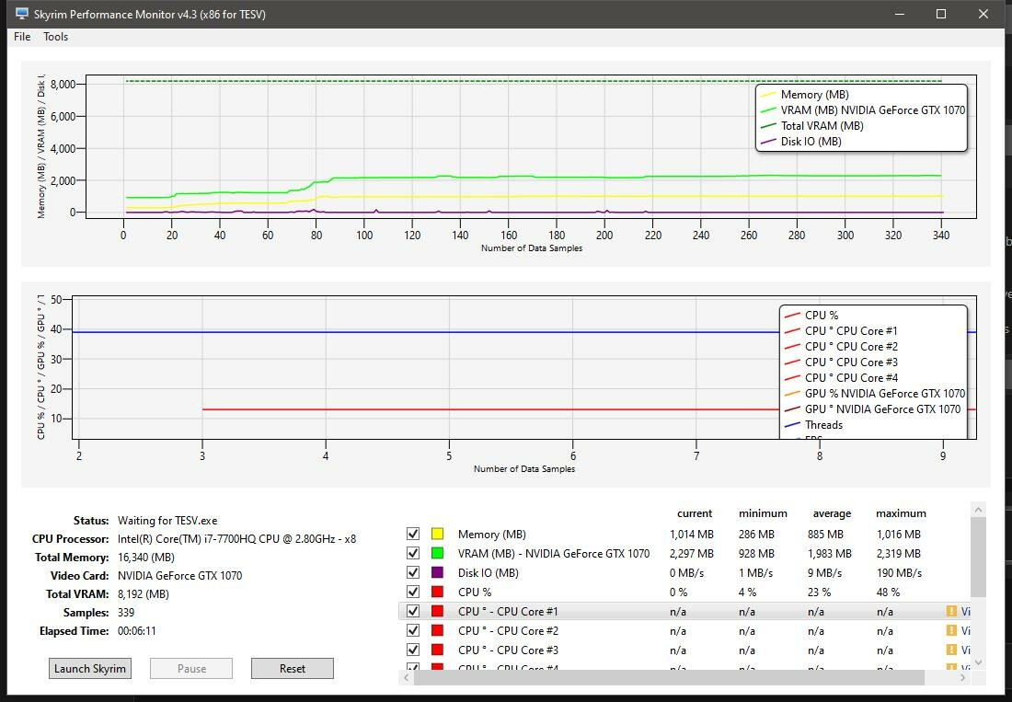Screen dimensions: 1012x702
Task: Pick the purple Disk IO color swatch
Action: click(437, 572)
